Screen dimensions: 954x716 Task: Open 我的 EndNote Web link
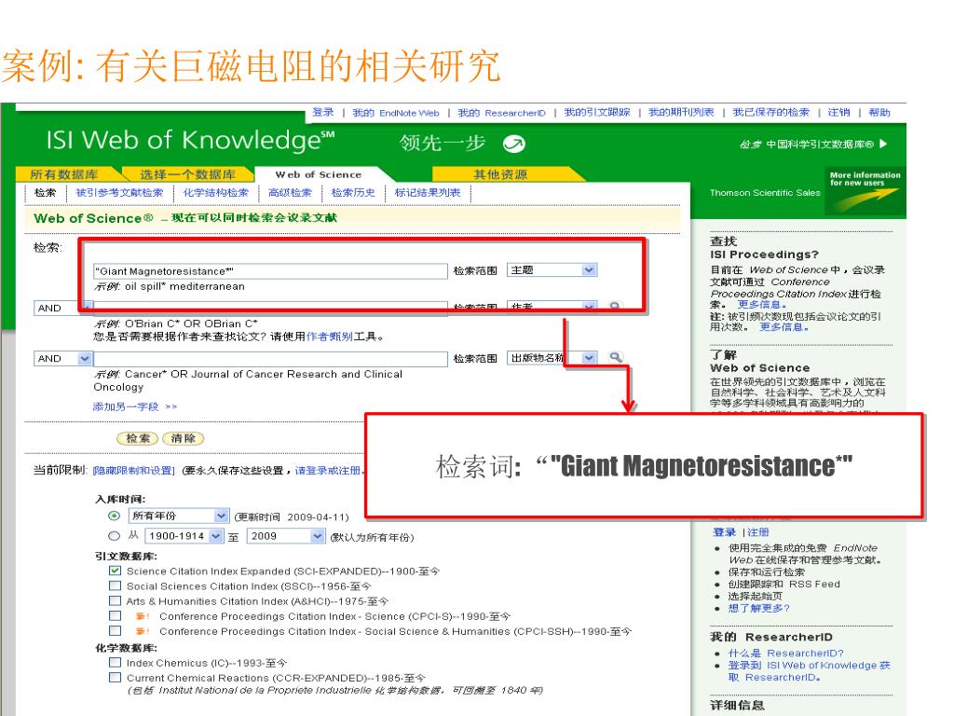click(x=395, y=113)
